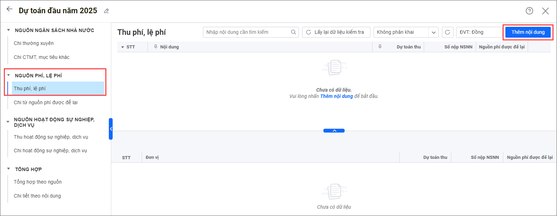The width and height of the screenshot is (557, 216).
Task: Collapse NGUỒN PHÍ, LỆ PHÍ section
Action: point(8,75)
